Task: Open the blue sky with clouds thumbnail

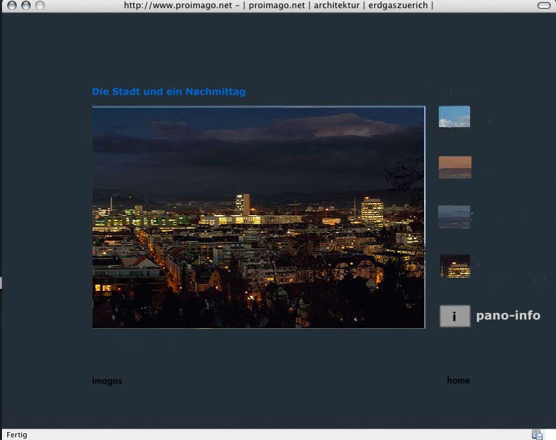Action: tap(454, 116)
